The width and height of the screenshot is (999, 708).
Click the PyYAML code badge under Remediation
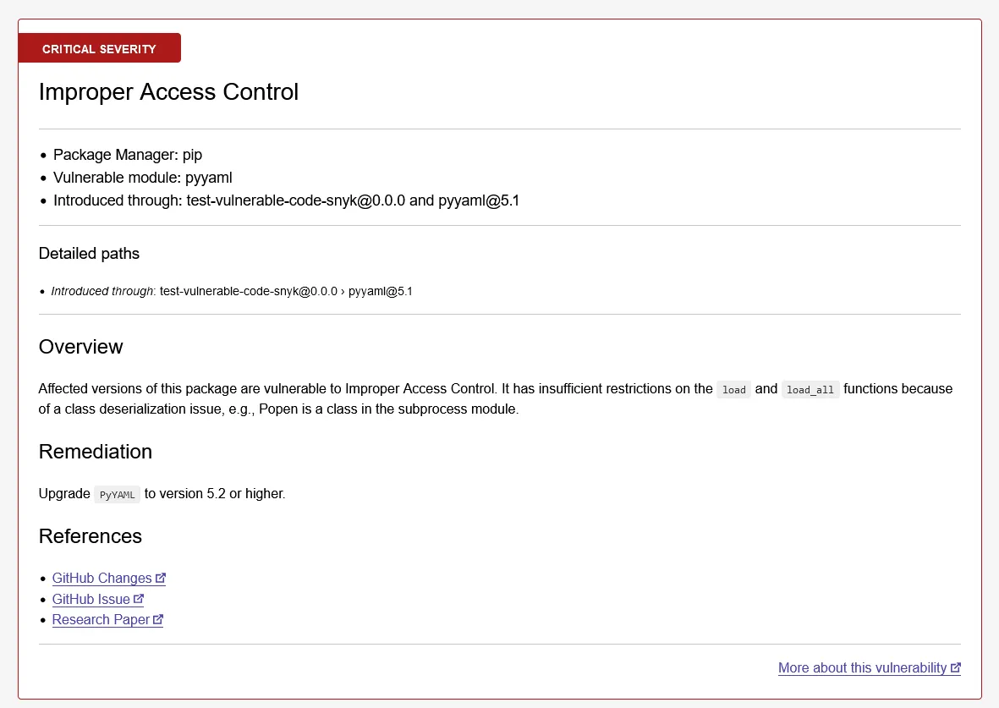pyautogui.click(x=117, y=494)
